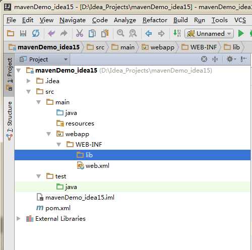Click the Make Project binary arrow icon
The image size is (252, 250).
177,33
